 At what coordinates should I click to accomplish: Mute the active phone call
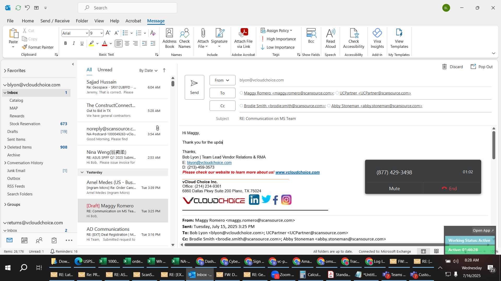(x=394, y=188)
